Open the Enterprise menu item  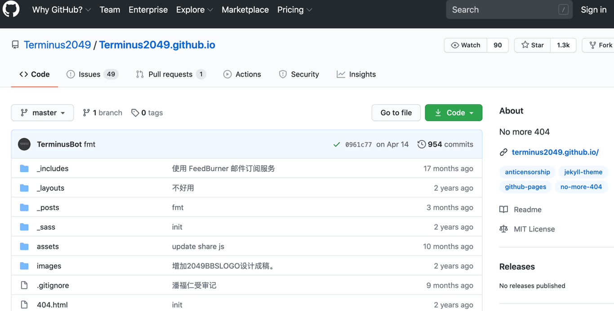[x=148, y=9]
